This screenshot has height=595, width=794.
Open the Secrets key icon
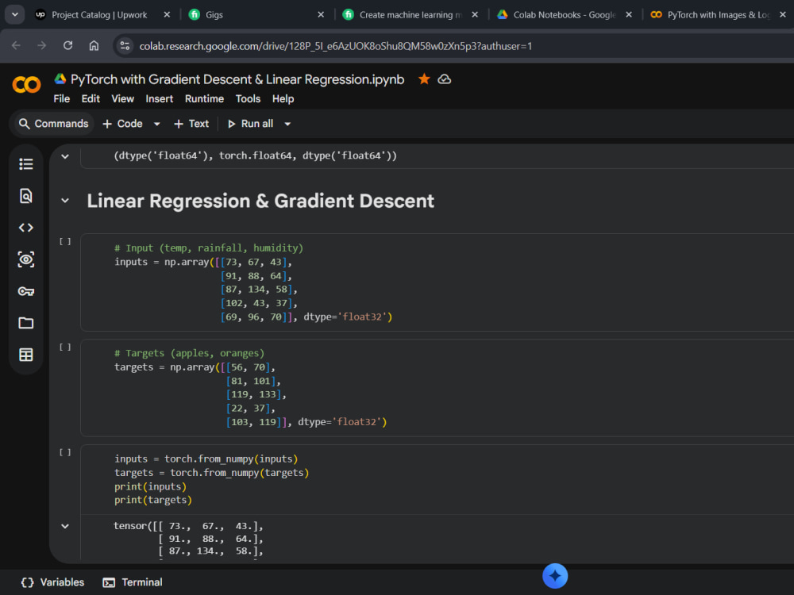coord(26,291)
